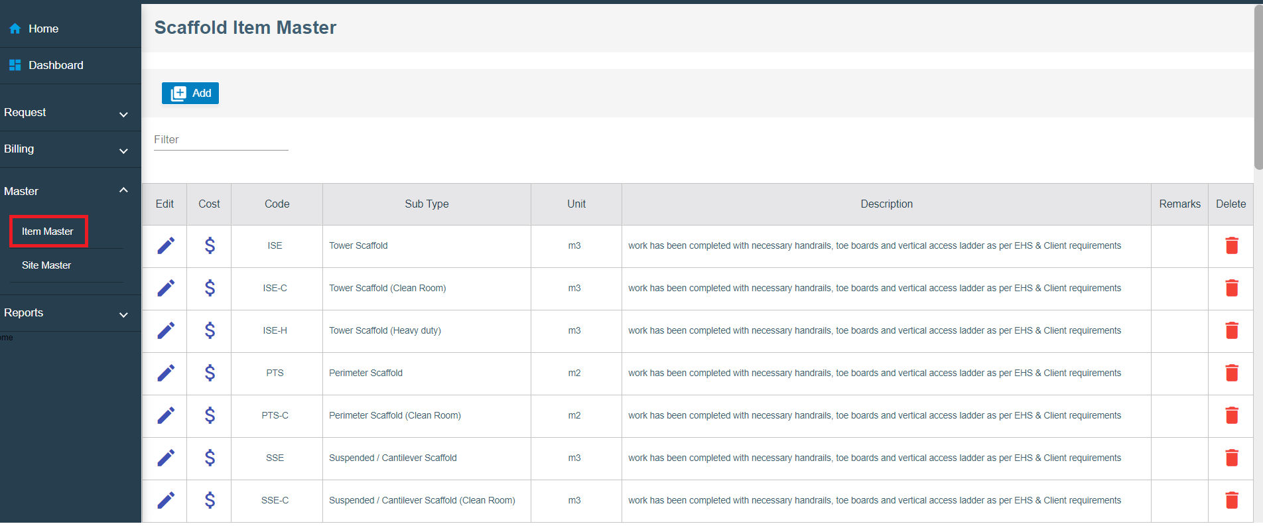The width and height of the screenshot is (1263, 528).
Task: Click the edit pencil for ISE row
Action: pos(166,245)
